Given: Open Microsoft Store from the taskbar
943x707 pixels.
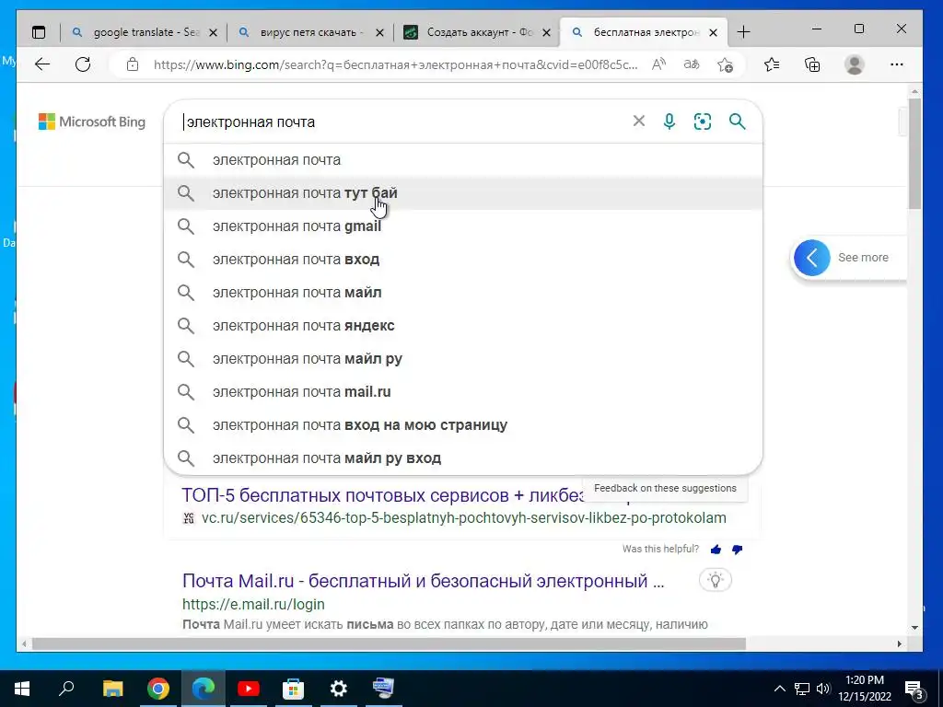Looking at the screenshot, I should 294,689.
